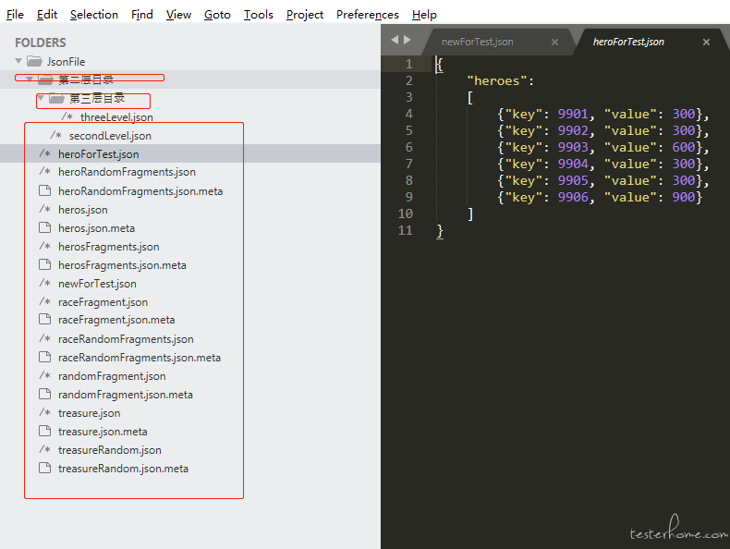
Task: Click file icon beside herosFragments.json.meta
Action: (44, 264)
